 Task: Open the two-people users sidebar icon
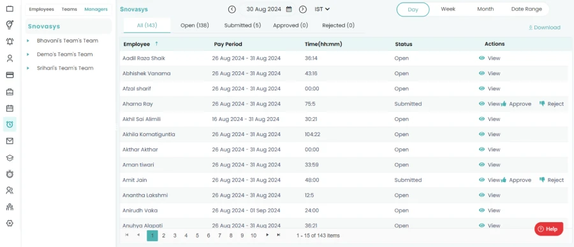10,190
